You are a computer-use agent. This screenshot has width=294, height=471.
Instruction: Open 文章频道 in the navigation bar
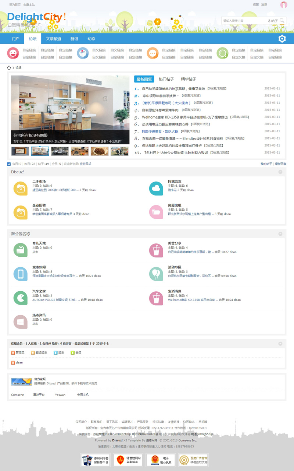[53, 39]
